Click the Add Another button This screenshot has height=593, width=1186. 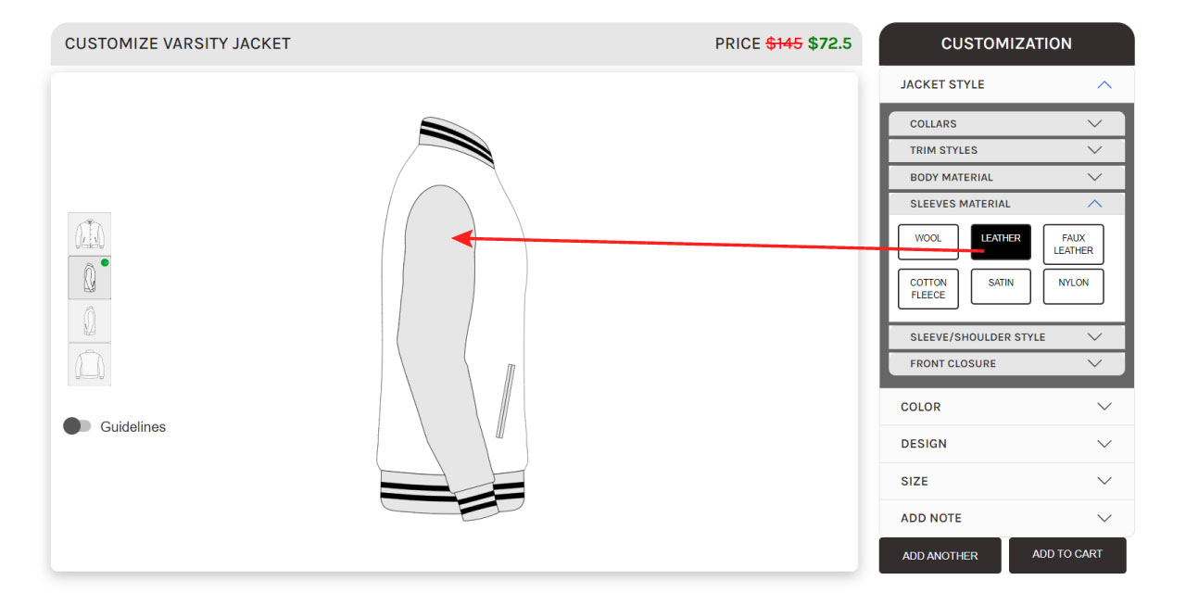(x=940, y=556)
